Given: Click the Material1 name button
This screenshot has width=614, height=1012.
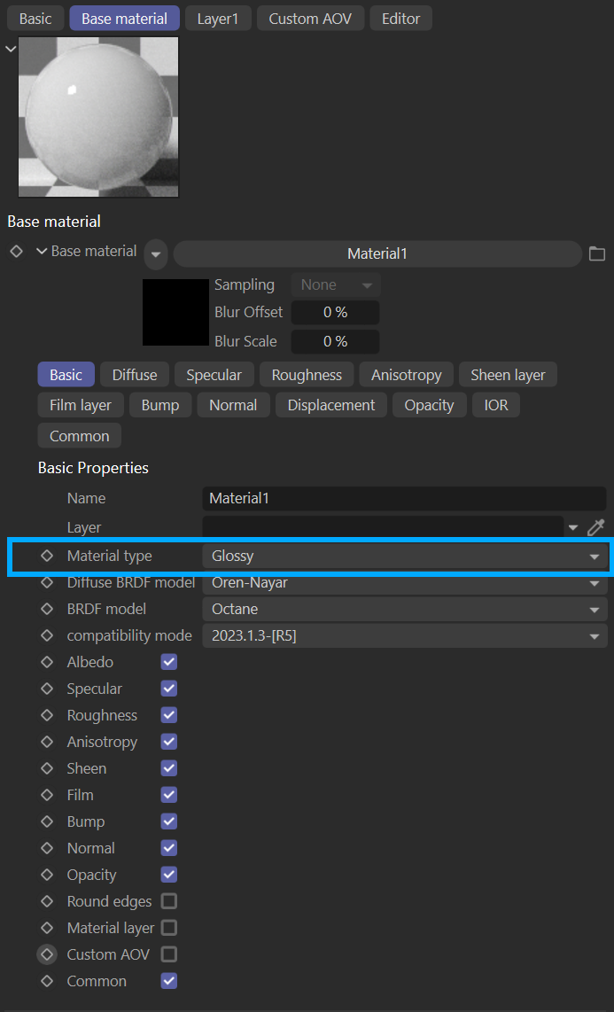Looking at the screenshot, I should click(x=377, y=254).
